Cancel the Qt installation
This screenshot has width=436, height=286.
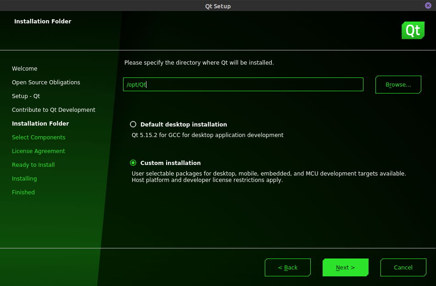(x=403, y=267)
